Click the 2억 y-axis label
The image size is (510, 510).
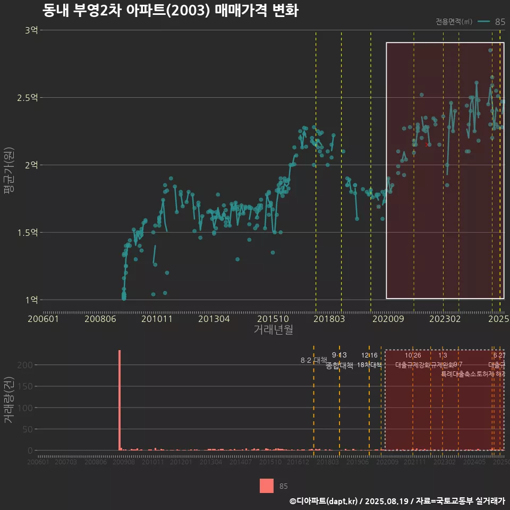(31, 165)
